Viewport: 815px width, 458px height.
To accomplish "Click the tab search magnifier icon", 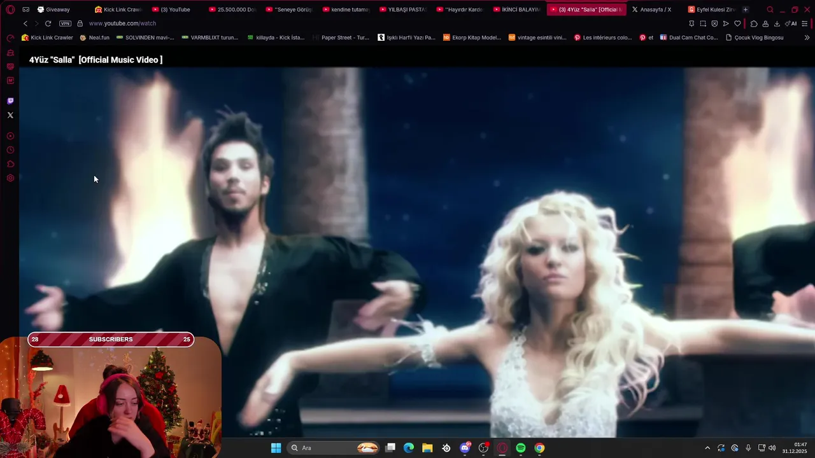I will [x=770, y=10].
